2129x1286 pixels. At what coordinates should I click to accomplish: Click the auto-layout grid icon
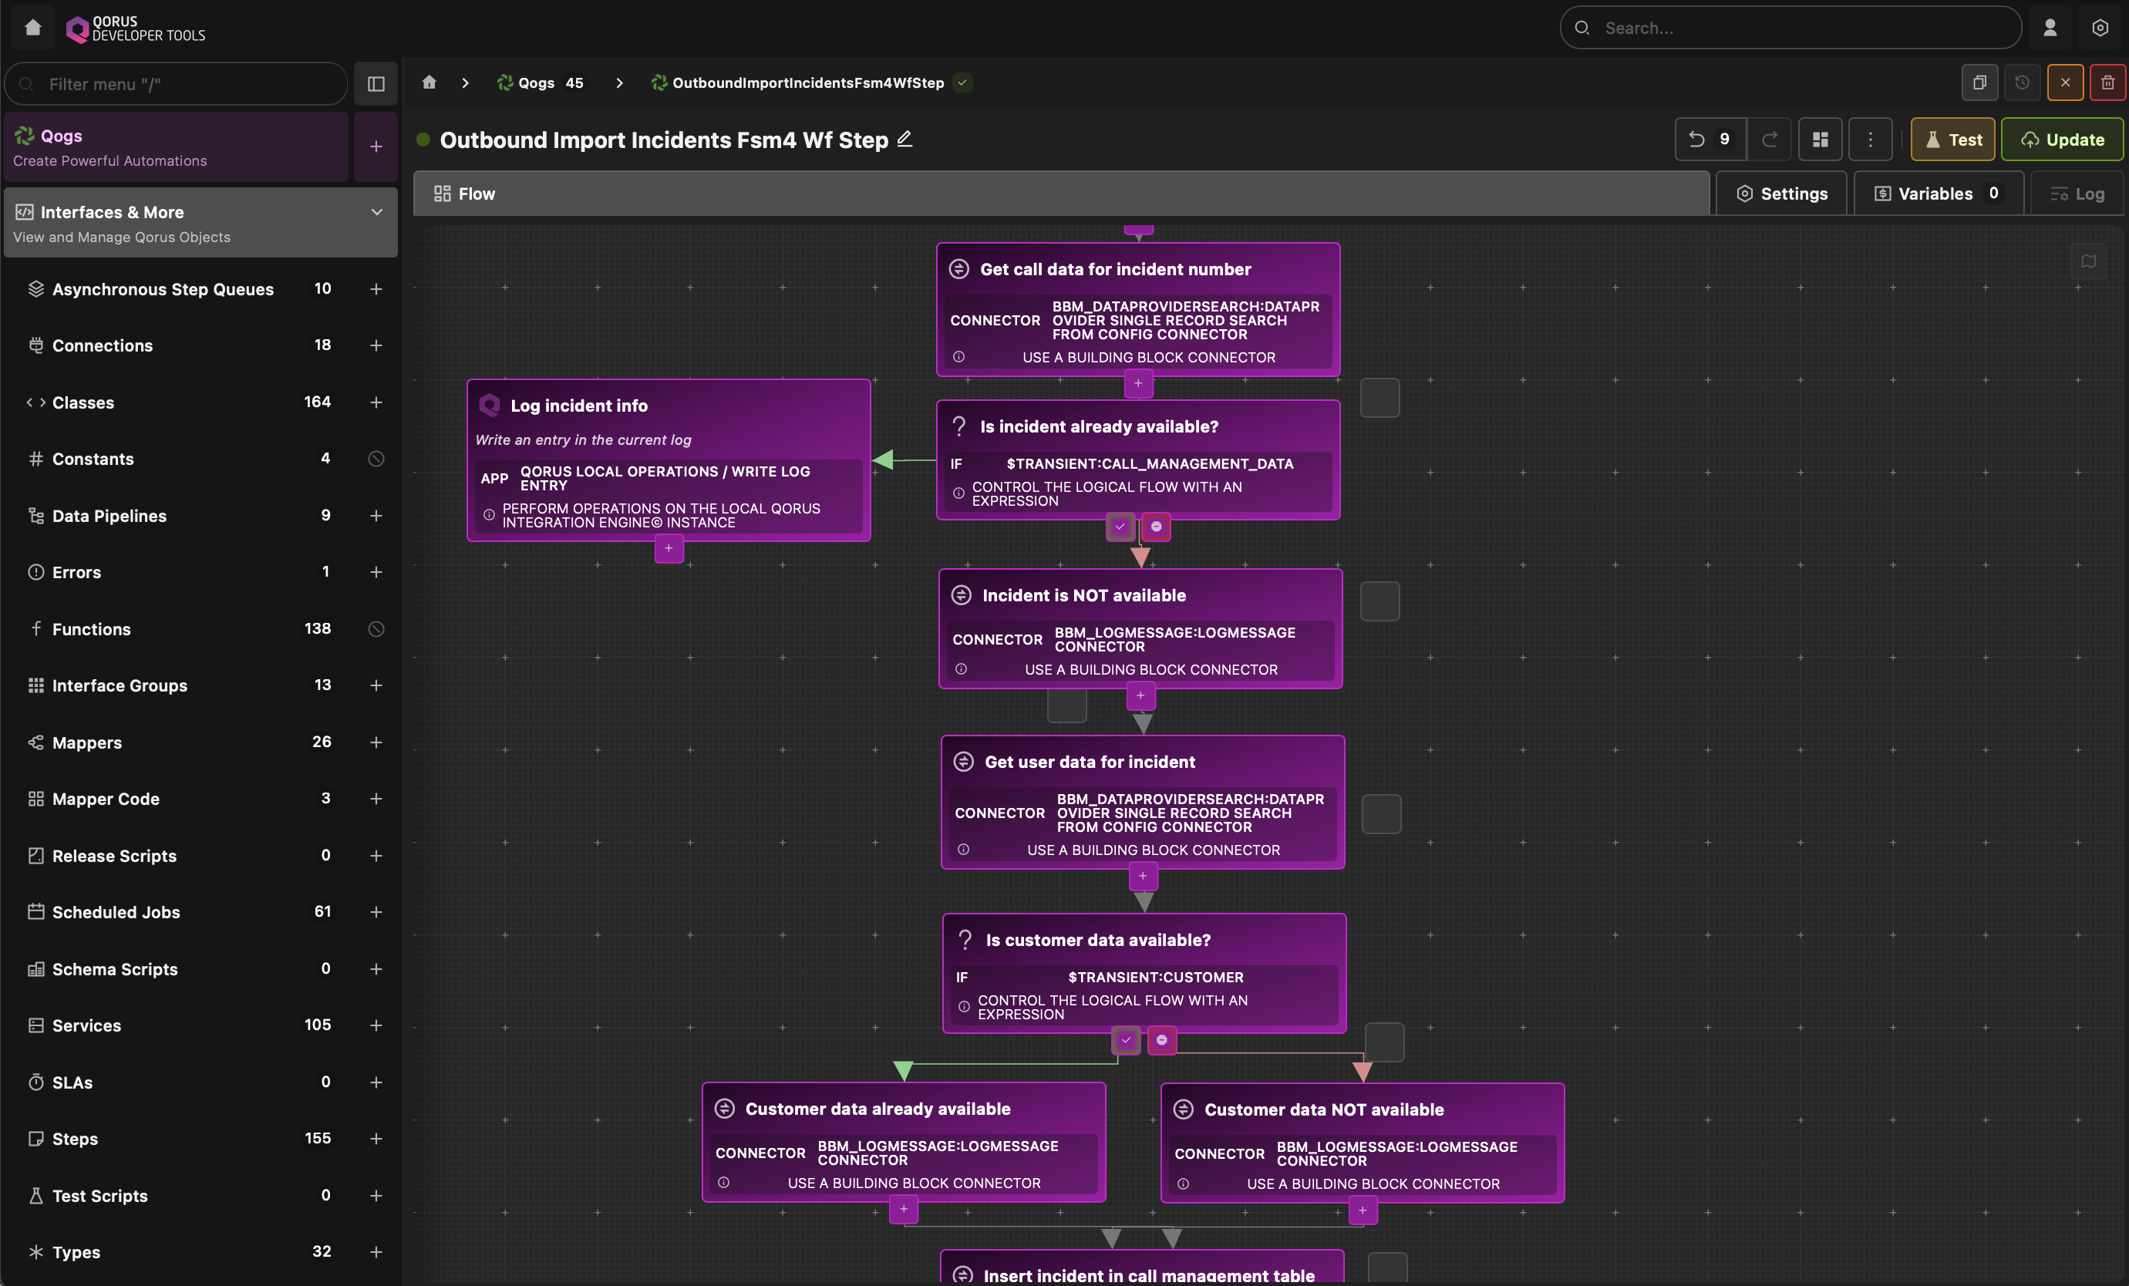[1820, 139]
